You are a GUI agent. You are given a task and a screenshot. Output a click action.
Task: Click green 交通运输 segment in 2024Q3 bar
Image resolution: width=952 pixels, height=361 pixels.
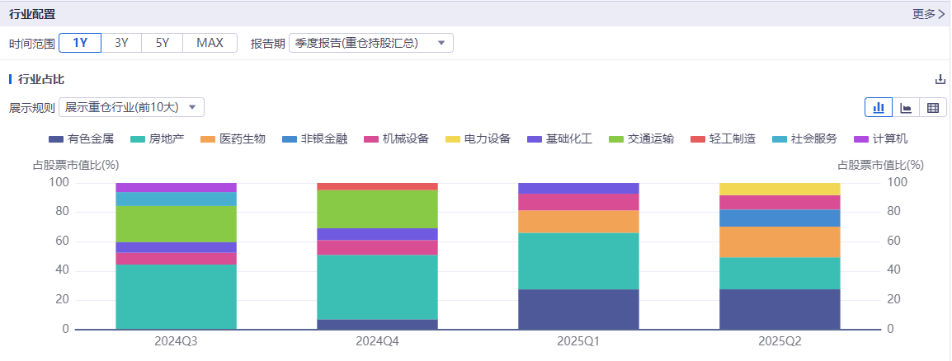[176, 224]
